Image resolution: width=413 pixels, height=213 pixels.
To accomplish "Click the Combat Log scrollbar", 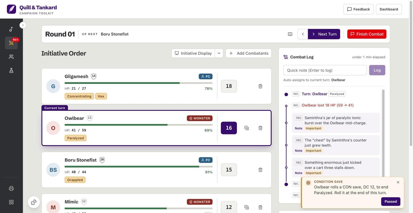I will coord(383,133).
